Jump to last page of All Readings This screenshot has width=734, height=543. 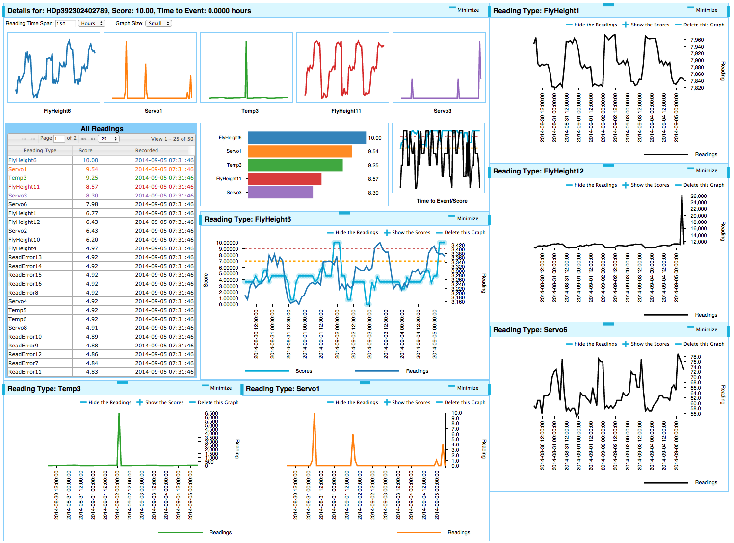[93, 139]
